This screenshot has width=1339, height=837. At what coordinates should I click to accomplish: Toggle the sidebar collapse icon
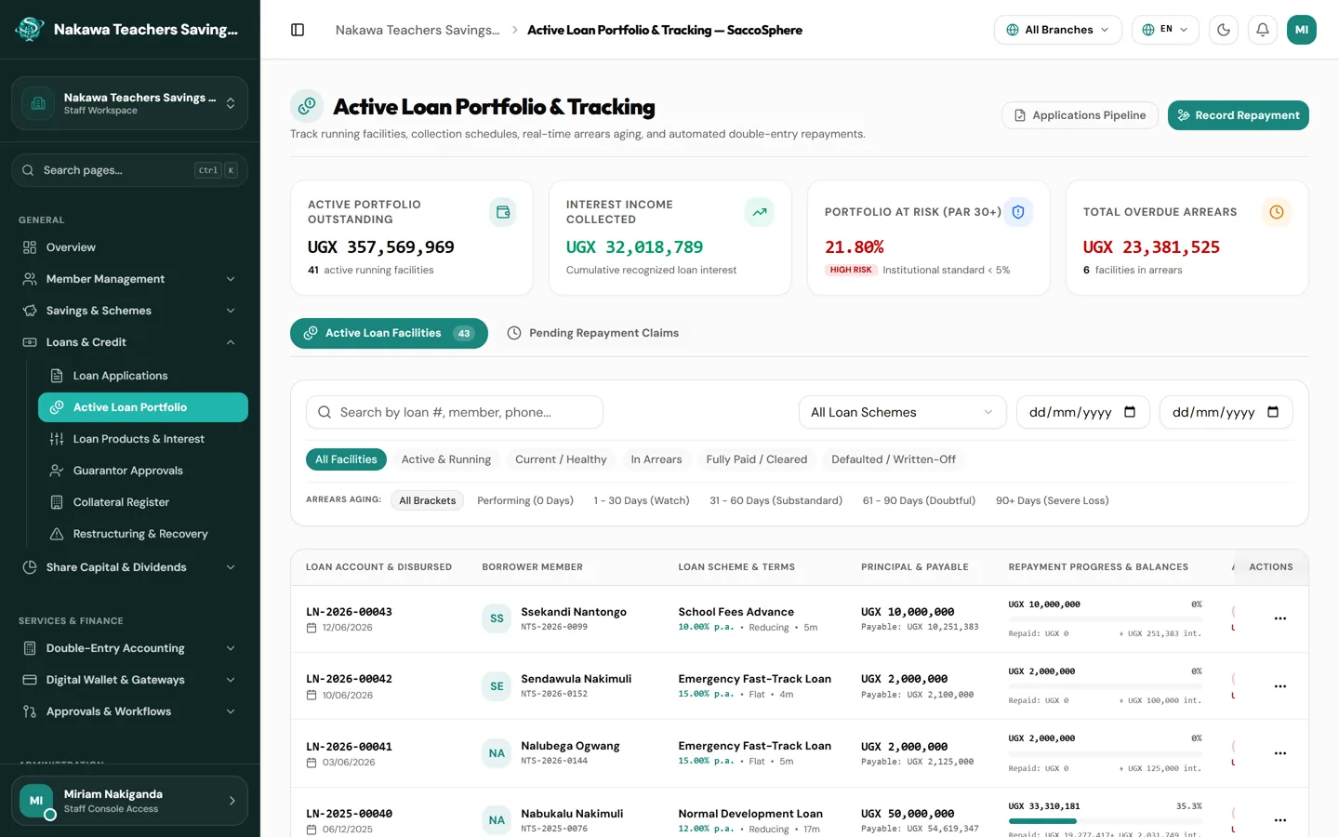point(298,30)
